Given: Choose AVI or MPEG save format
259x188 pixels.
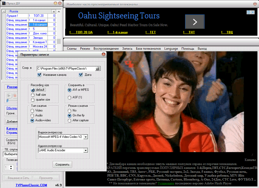Looking at the screenshot, I should [70, 90].
